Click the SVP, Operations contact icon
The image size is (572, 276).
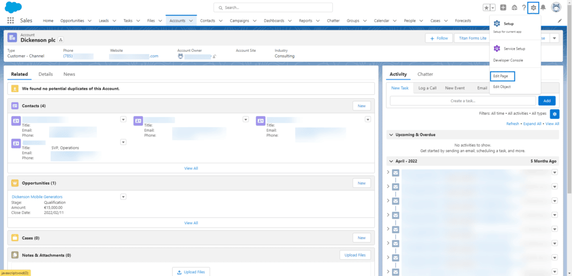16,143
